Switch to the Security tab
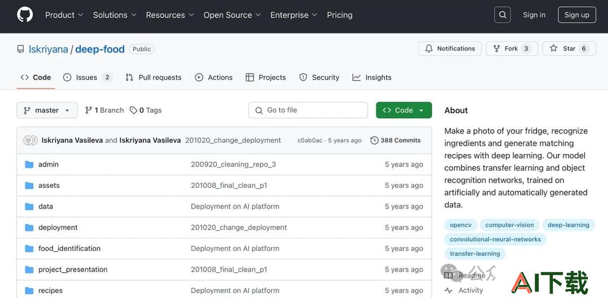This screenshot has width=608, height=298. tap(320, 78)
